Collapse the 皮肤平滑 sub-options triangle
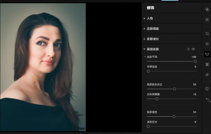The width and height of the screenshot is (211, 134). [x=145, y=57]
